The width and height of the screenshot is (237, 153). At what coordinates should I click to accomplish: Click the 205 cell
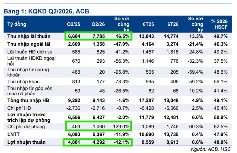(174, 72)
